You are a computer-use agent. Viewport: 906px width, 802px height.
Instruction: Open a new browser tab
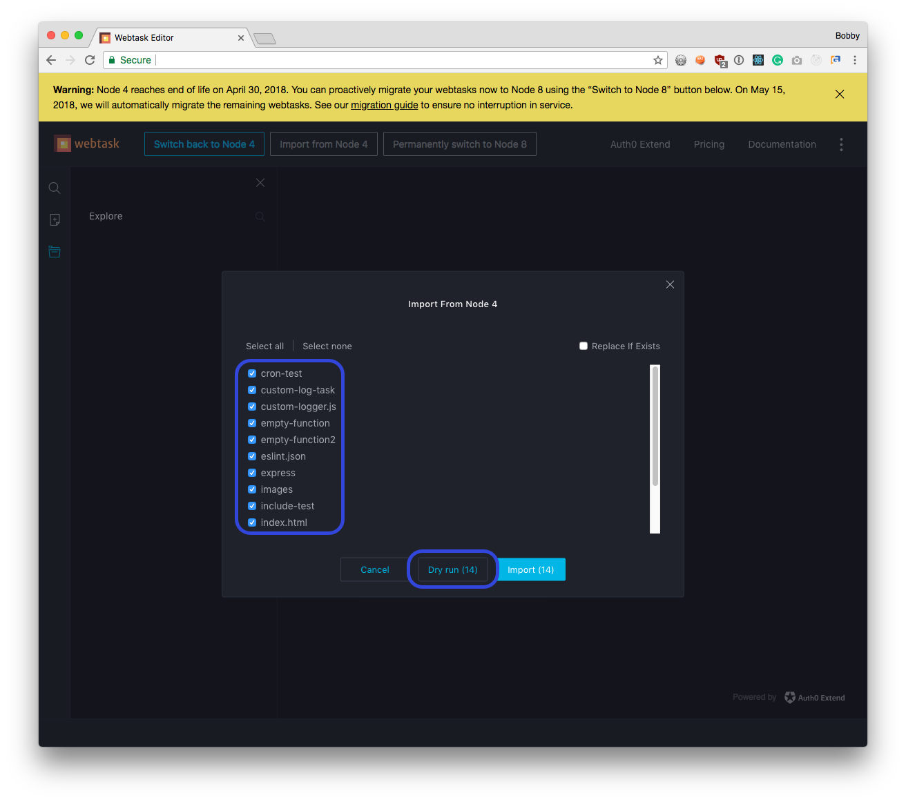click(x=264, y=39)
